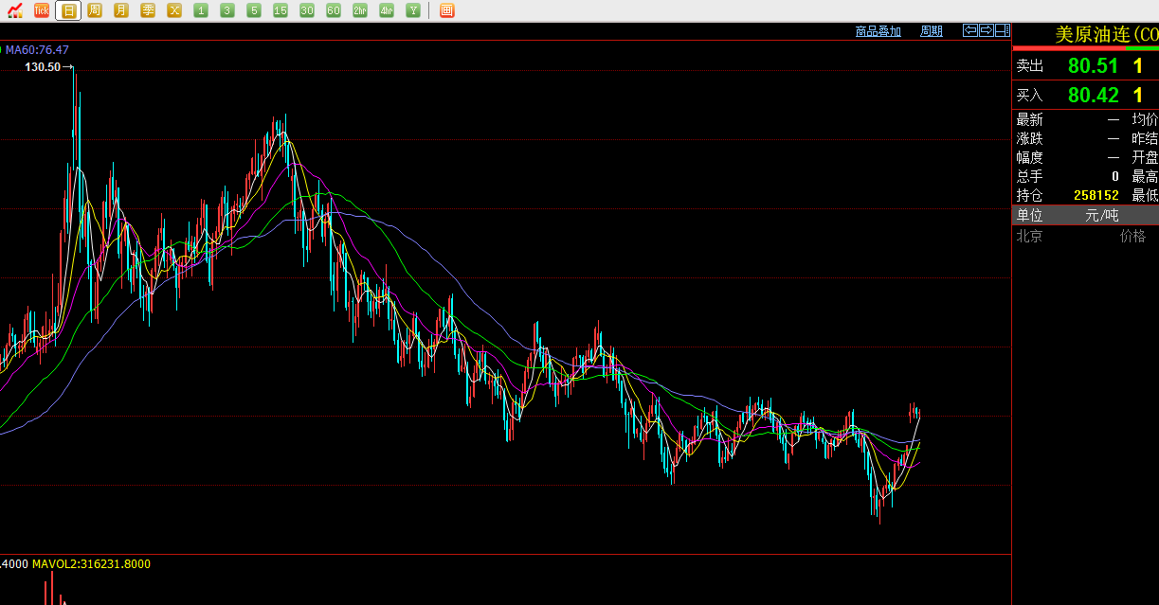Select the 4hr chart period

coord(387,10)
